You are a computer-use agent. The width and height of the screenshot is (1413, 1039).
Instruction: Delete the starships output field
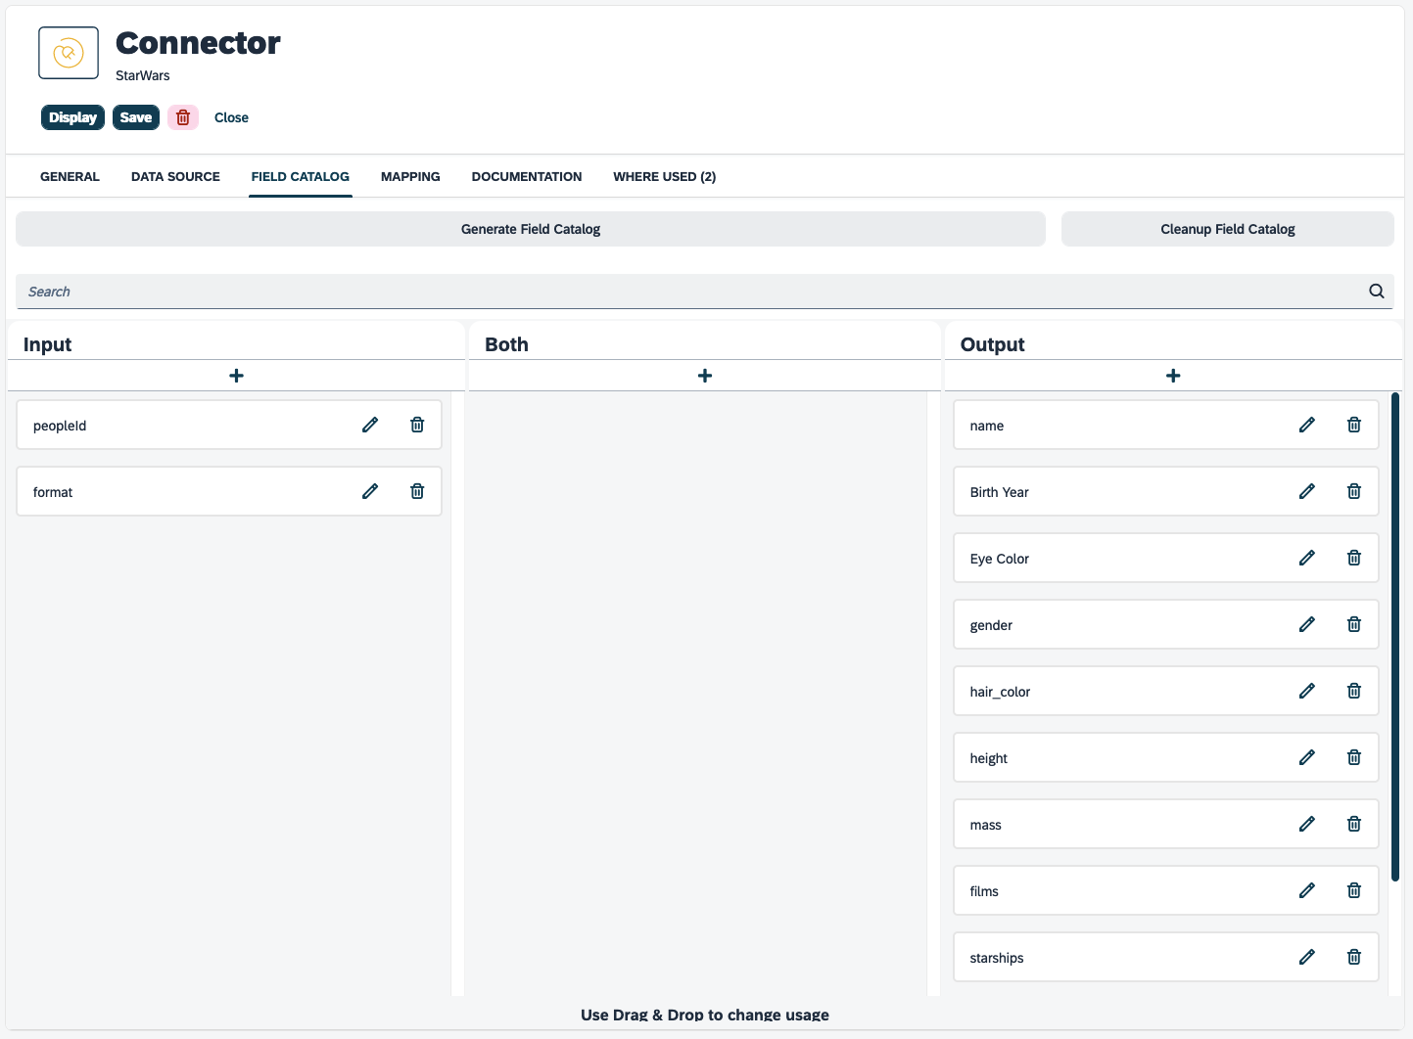(x=1354, y=957)
